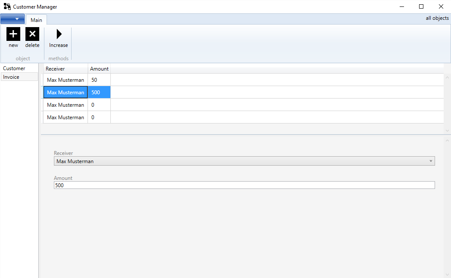Viewport: 451px width, 278px height.
Task: Select the last Max Musterman row
Action: pyautogui.click(x=66, y=117)
